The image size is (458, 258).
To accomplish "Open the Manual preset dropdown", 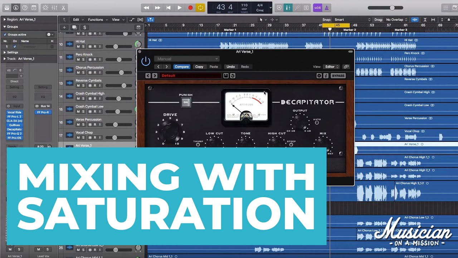I will click(186, 59).
